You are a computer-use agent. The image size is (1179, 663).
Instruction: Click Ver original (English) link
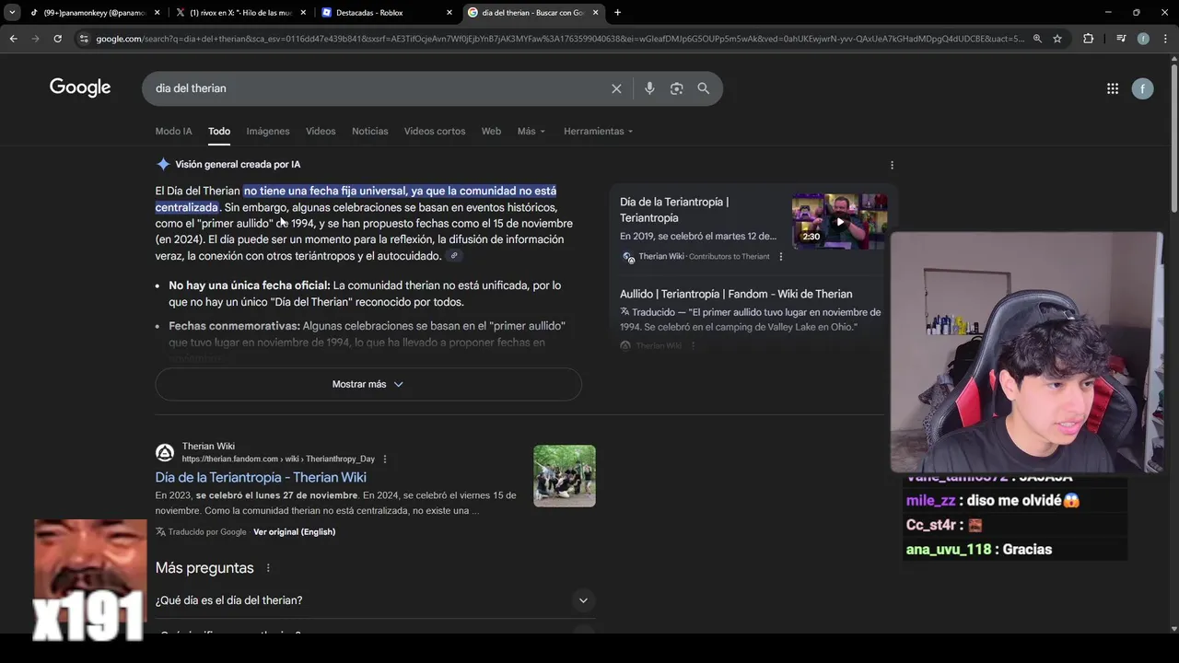click(294, 532)
